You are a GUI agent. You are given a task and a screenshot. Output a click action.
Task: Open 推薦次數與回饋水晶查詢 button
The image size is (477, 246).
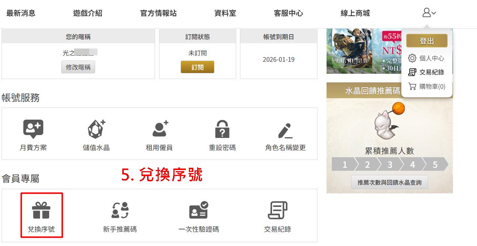389,182
